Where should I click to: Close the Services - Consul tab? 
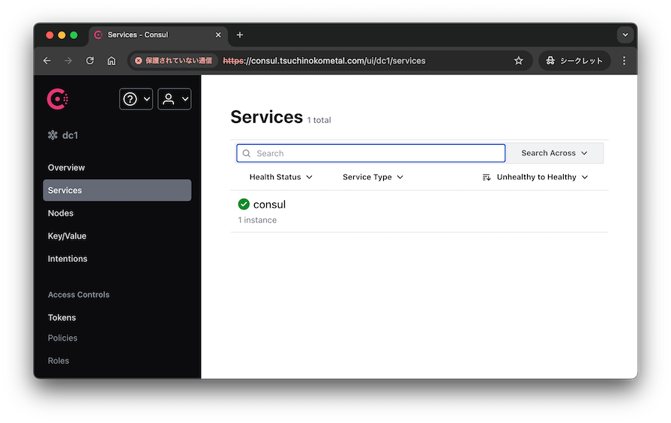(218, 34)
